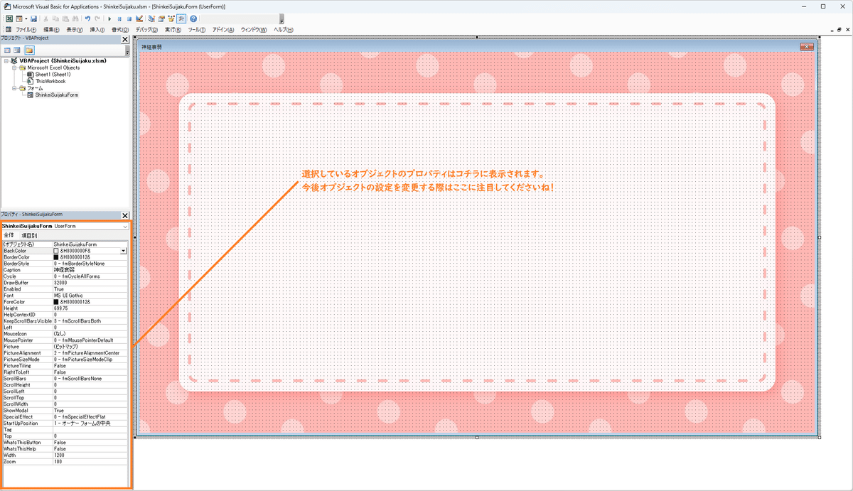Click the View Code icon in Project panel
Screen dimensions: 853x491
[x=7, y=50]
